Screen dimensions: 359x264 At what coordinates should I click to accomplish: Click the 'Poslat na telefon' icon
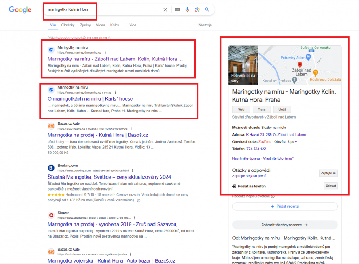click(x=234, y=186)
